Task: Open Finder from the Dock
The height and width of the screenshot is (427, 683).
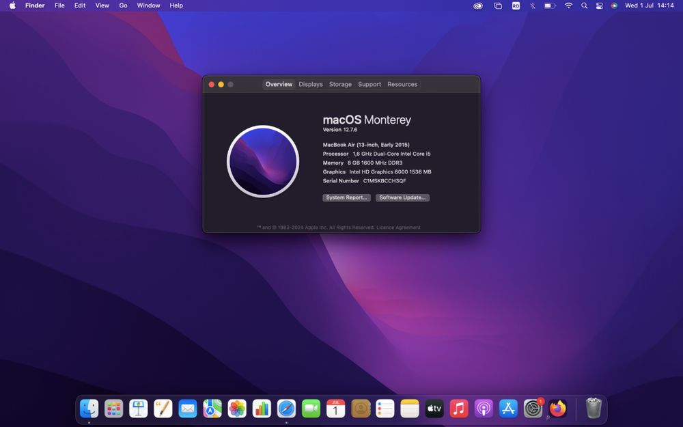Action: (x=89, y=409)
